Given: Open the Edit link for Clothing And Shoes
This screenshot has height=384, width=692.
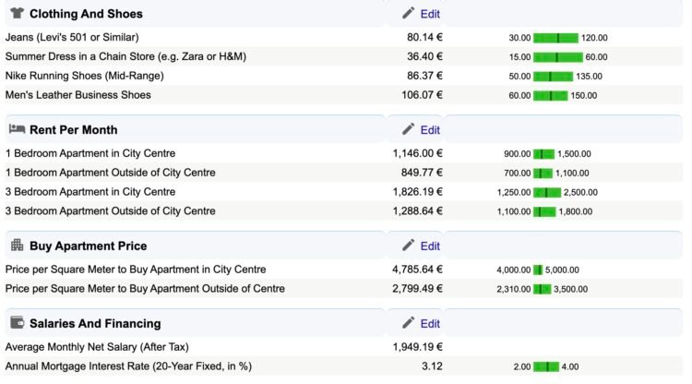Looking at the screenshot, I should 430,14.
